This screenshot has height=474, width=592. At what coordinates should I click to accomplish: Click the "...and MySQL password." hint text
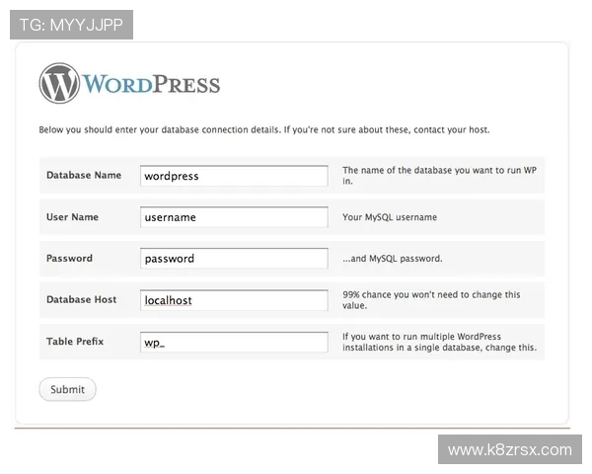click(393, 258)
